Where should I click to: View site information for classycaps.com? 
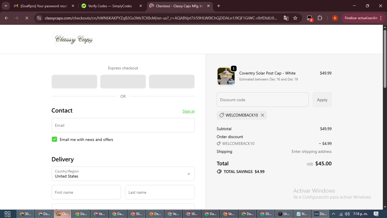click(x=39, y=18)
